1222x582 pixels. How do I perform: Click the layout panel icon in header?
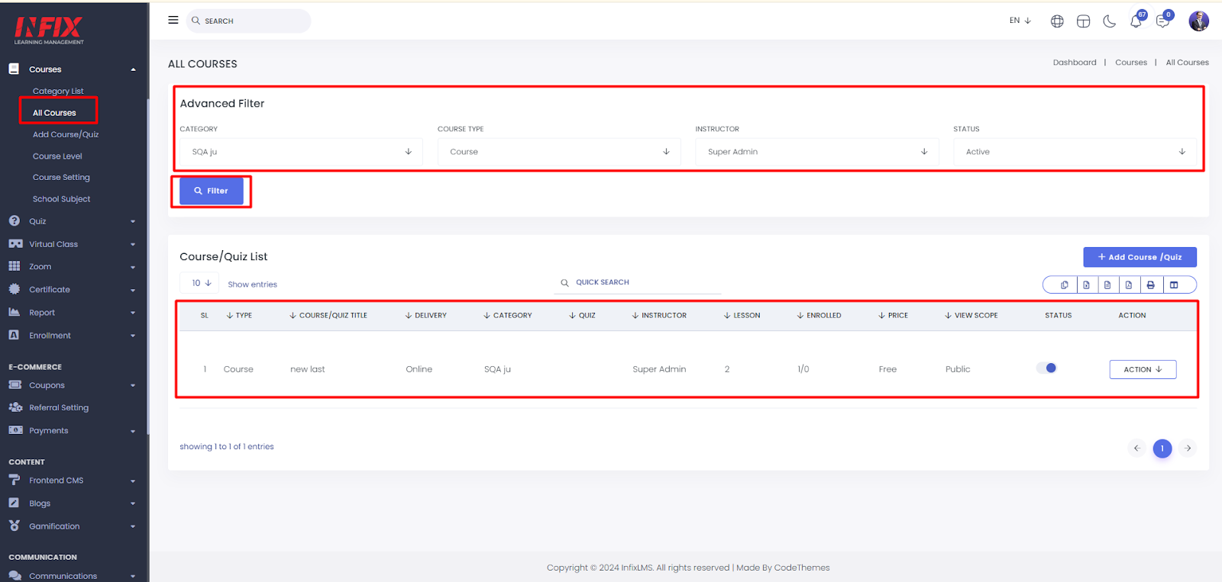point(1083,21)
